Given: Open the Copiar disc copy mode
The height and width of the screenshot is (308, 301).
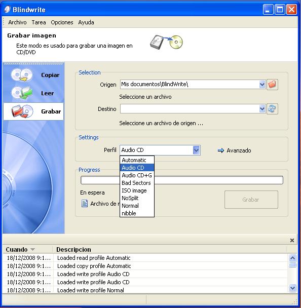Looking at the screenshot, I should point(33,74).
